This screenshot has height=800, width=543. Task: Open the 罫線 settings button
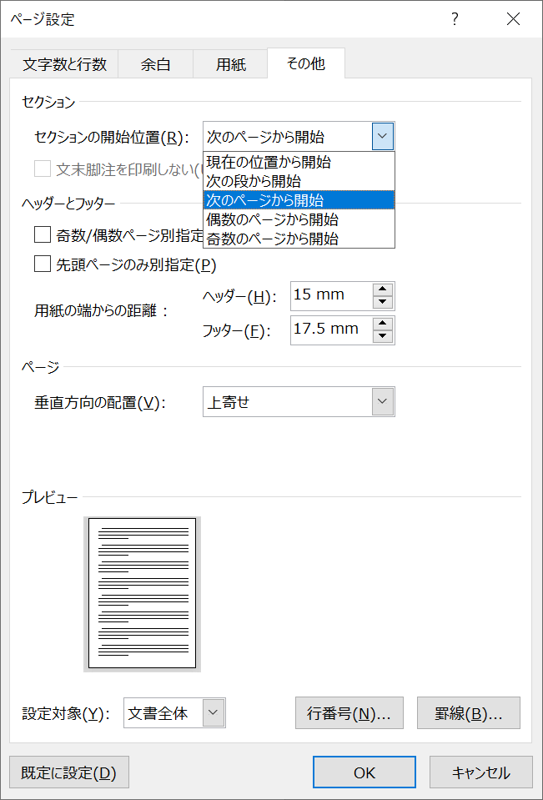(x=469, y=712)
